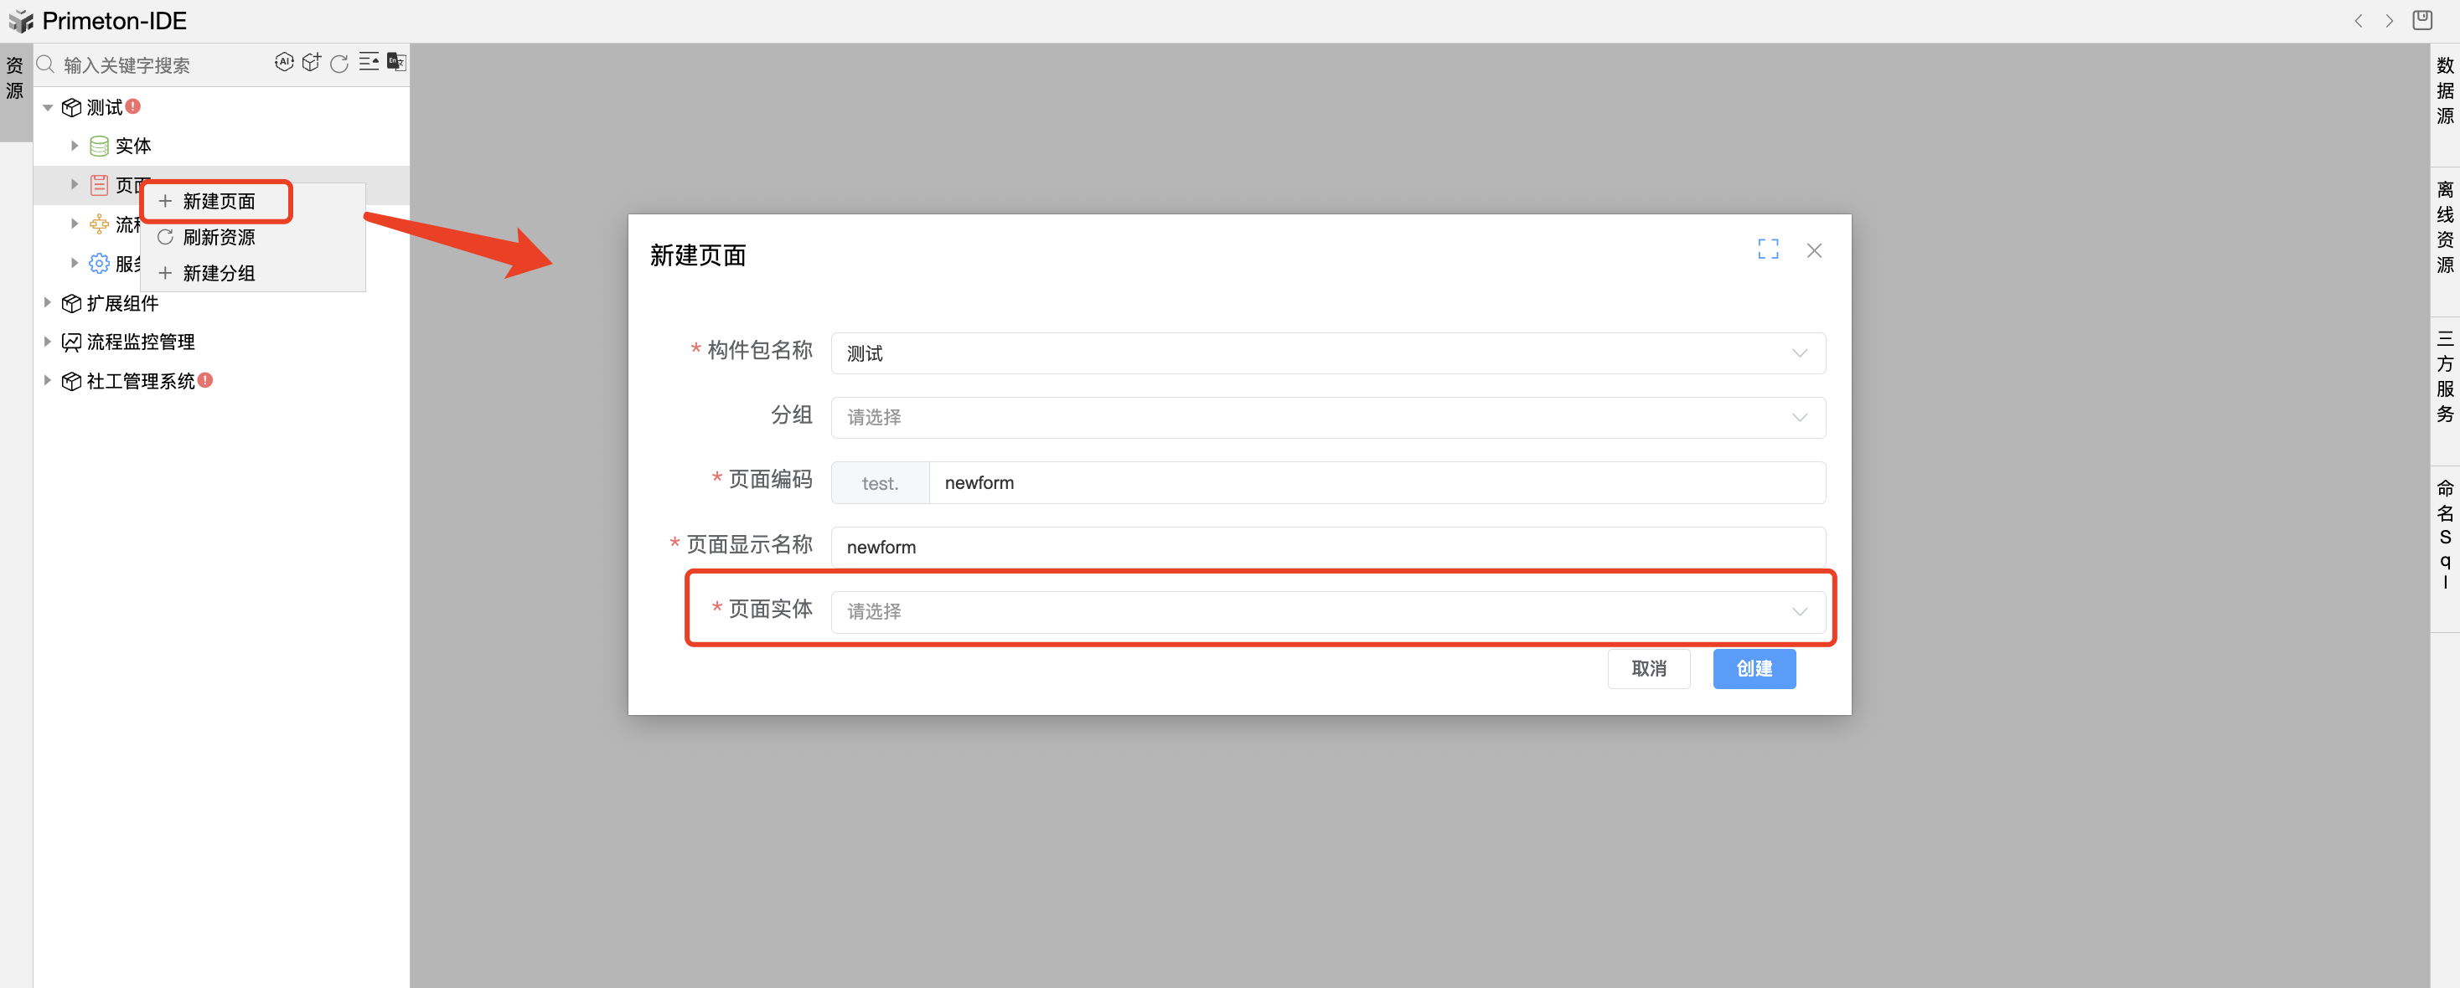Click the fullscreen icon in 新建页面 dialog

click(1768, 250)
